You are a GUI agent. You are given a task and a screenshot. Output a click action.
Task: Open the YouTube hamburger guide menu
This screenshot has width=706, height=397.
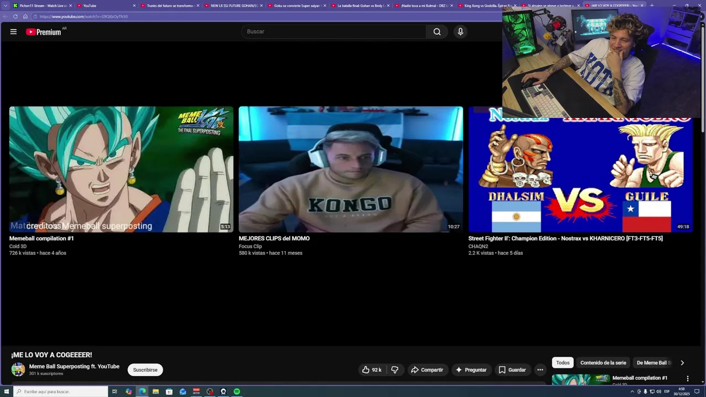[x=13, y=31]
